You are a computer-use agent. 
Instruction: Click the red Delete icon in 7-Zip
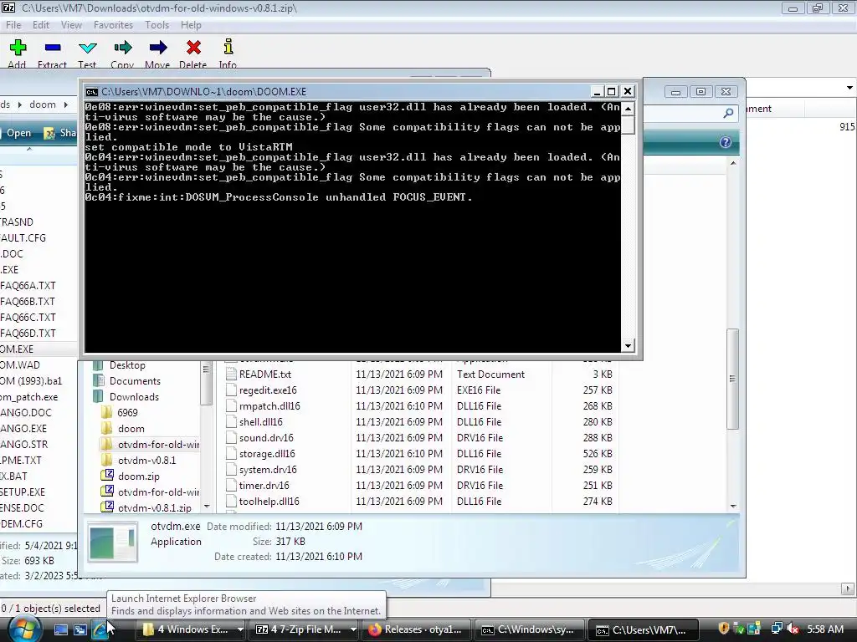pos(193,48)
